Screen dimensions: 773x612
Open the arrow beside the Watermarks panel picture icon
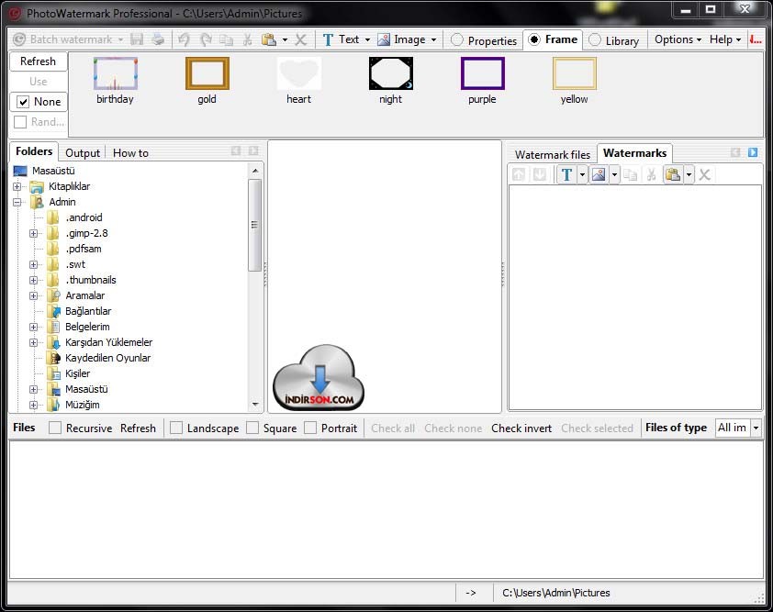coord(614,174)
